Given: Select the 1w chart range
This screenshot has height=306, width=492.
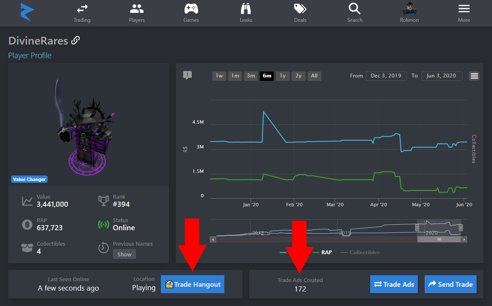Looking at the screenshot, I should point(219,76).
